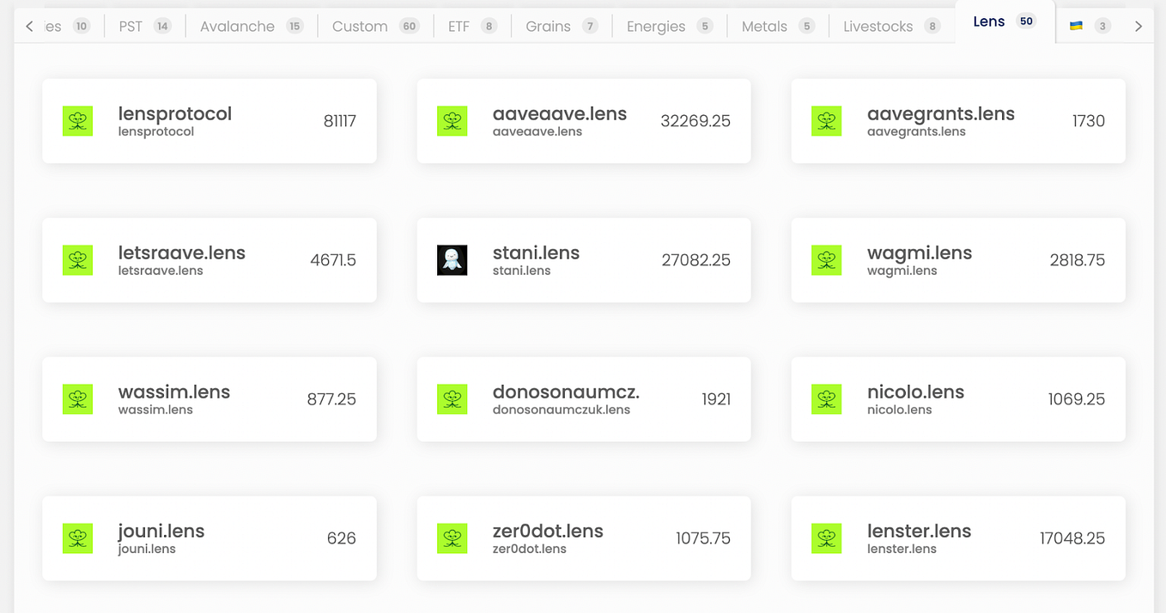Click the wassim.lens green icon

click(77, 399)
